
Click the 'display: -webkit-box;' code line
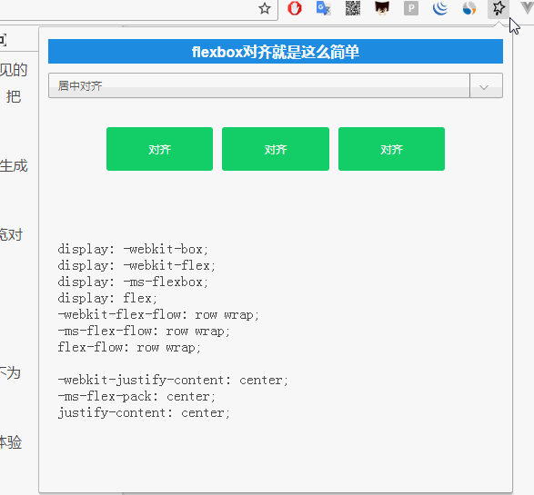point(133,249)
